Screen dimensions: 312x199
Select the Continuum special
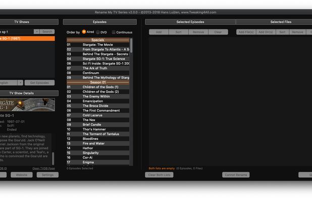coord(98,73)
